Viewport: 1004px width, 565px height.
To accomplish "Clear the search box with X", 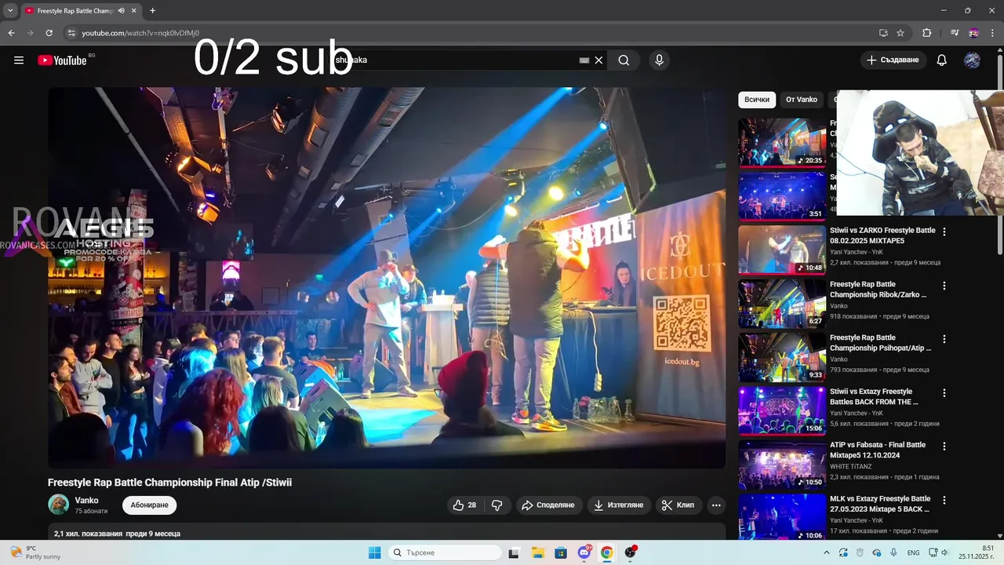I will click(598, 60).
